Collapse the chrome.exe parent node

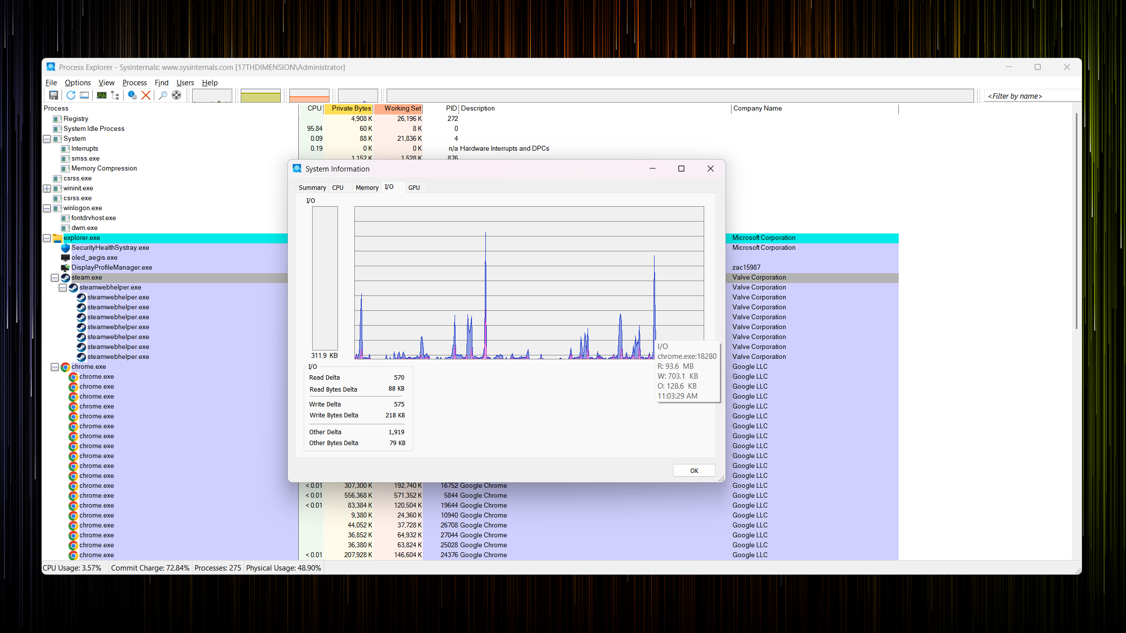(x=55, y=367)
